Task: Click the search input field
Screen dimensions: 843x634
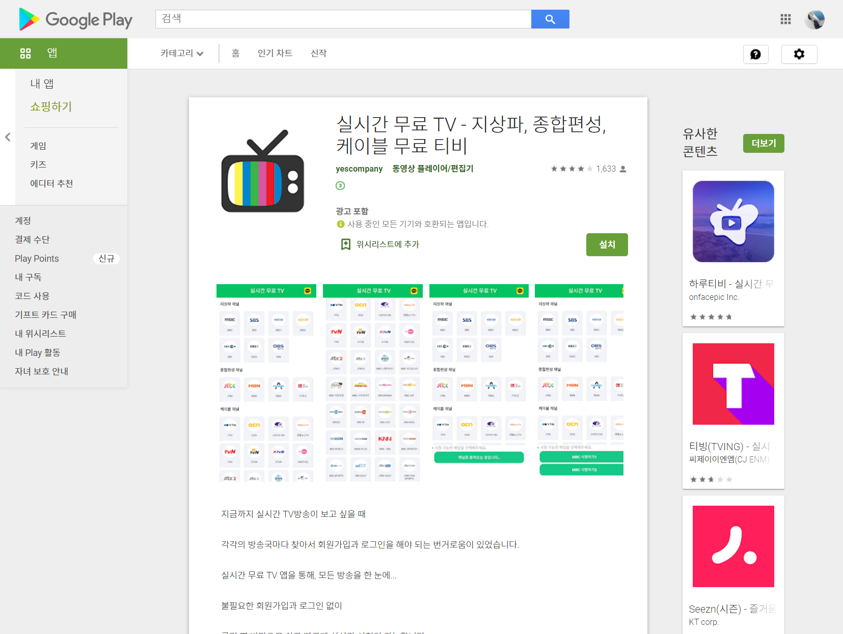Action: [x=343, y=19]
